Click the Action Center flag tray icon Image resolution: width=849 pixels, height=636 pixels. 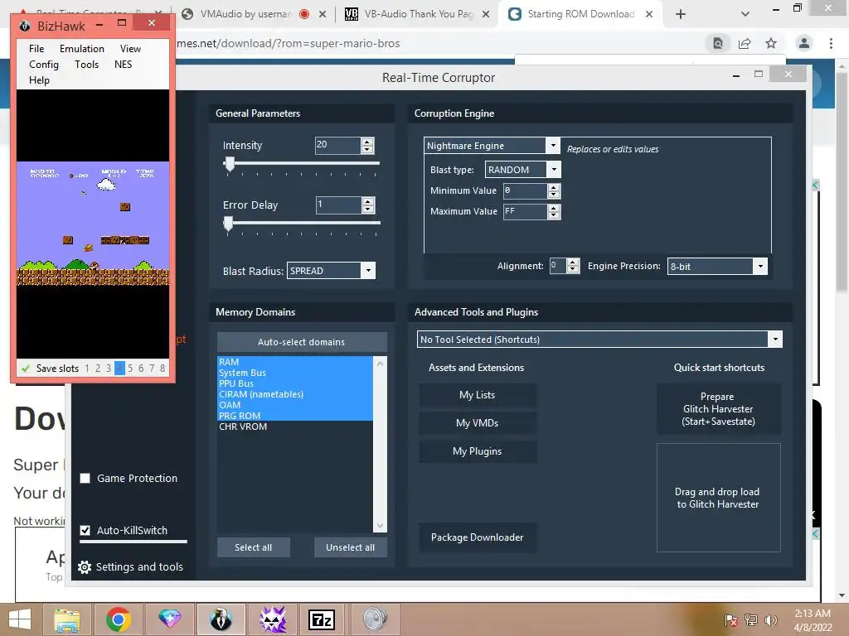coord(731,619)
